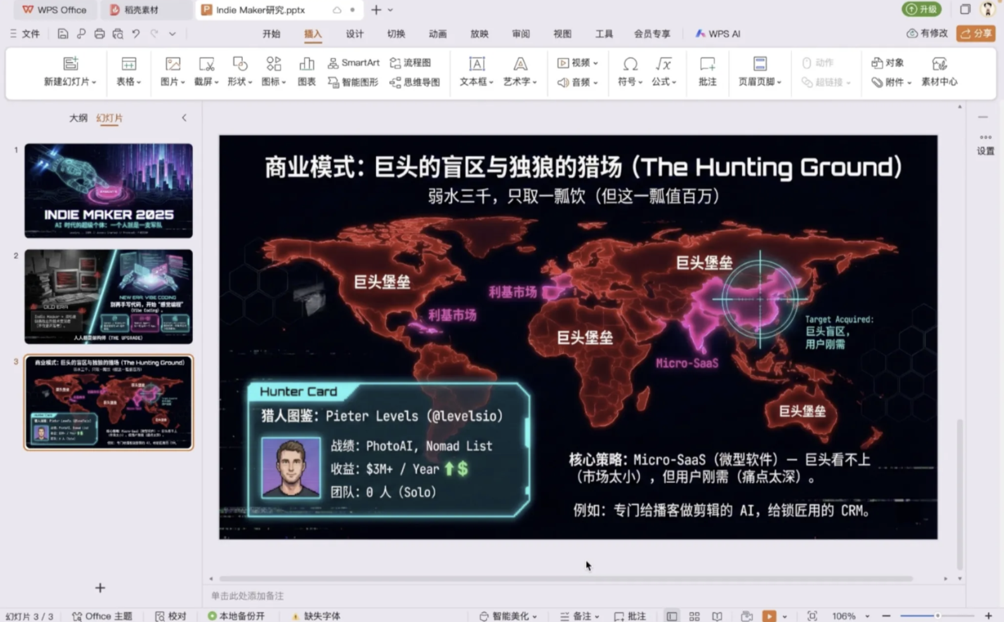This screenshot has height=622, width=1004.
Task: Expand the New Slide dropdown arrow
Action: 94,82
